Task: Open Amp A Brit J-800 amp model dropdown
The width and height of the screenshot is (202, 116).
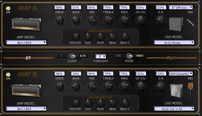Action: (x=26, y=42)
